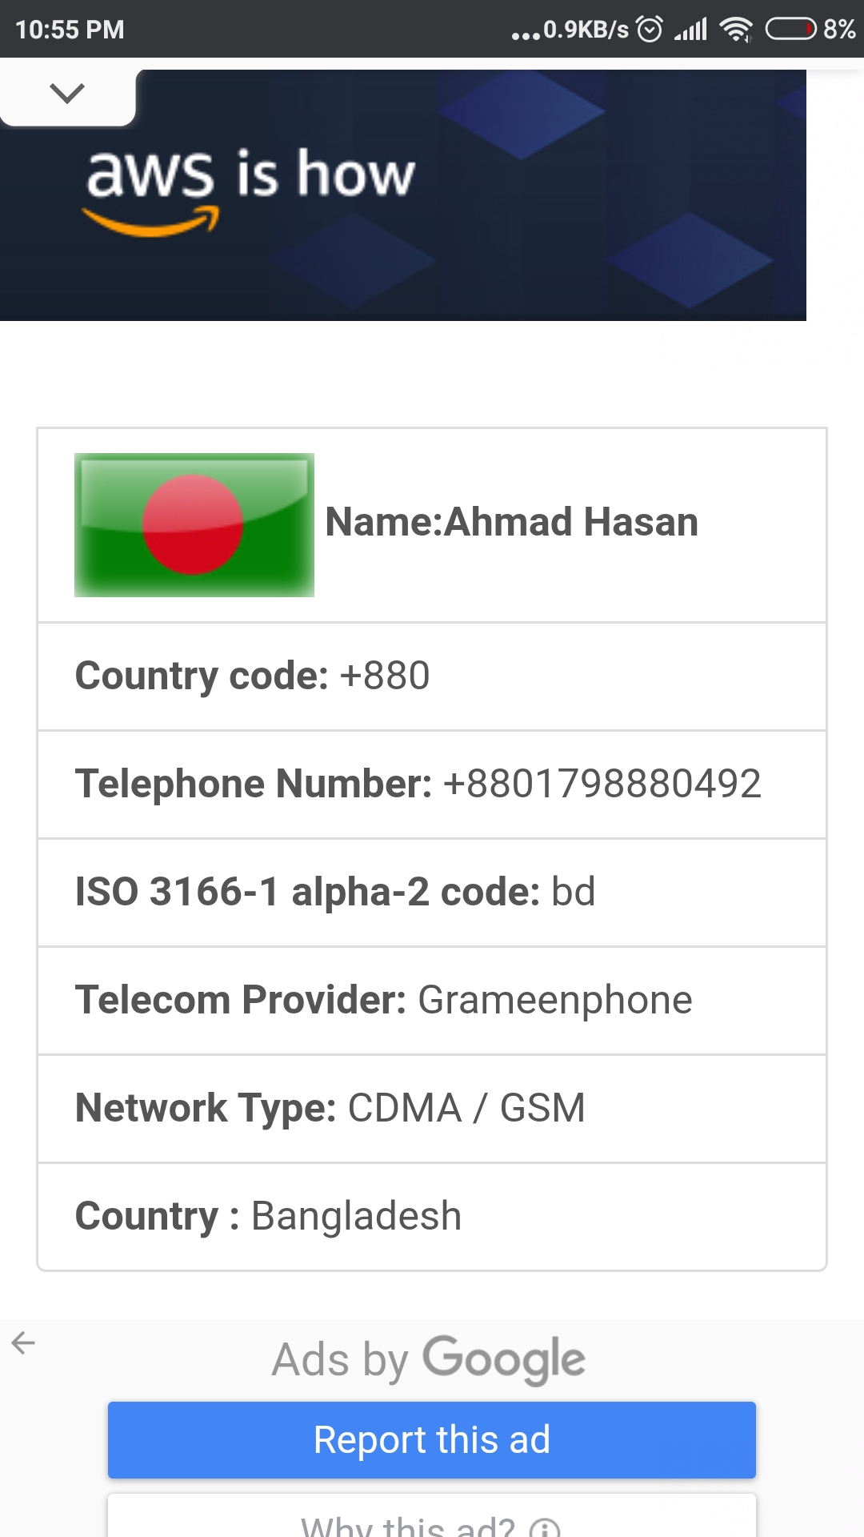Image resolution: width=864 pixels, height=1537 pixels.
Task: Open the Why this ad? option
Action: point(408,1525)
